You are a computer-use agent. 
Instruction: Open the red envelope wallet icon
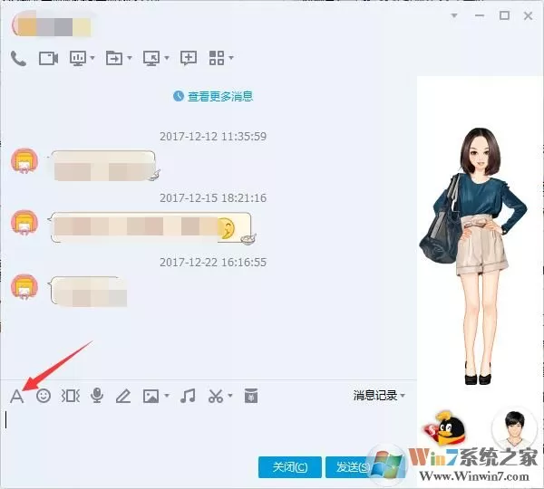pos(251,396)
